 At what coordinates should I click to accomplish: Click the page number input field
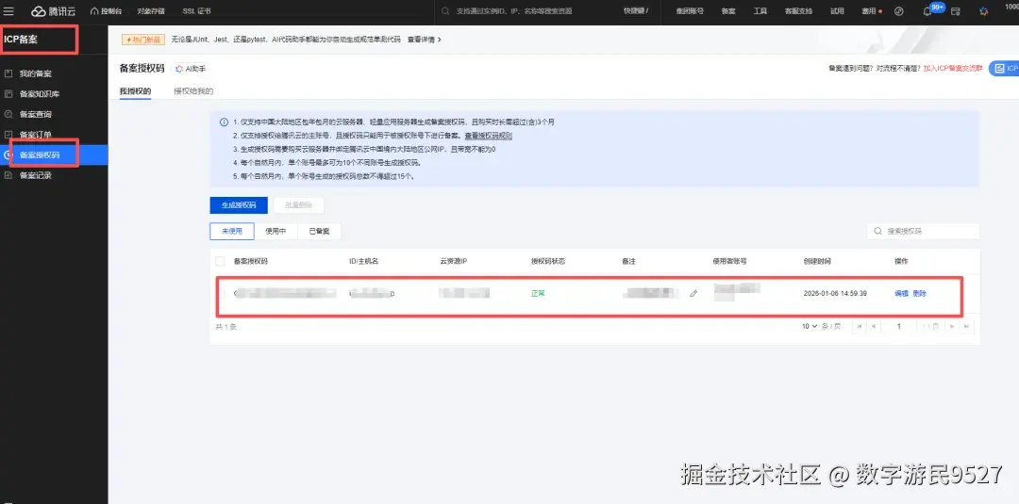pos(899,326)
